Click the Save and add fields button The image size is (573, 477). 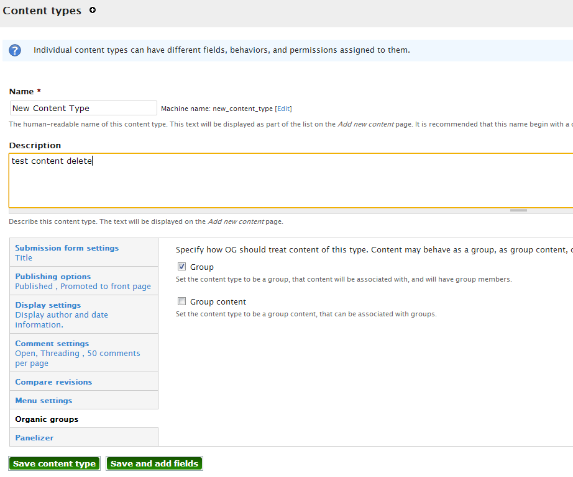coord(154,463)
